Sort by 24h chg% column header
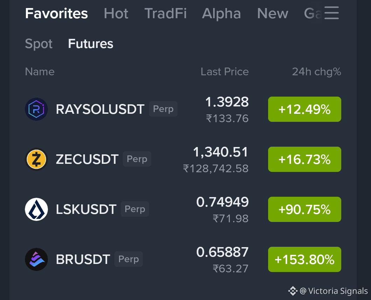 [x=316, y=72]
